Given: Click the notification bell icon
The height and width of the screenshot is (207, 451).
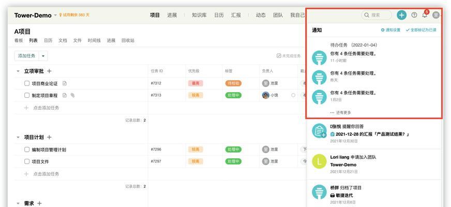Looking at the screenshot, I should 425,15.
